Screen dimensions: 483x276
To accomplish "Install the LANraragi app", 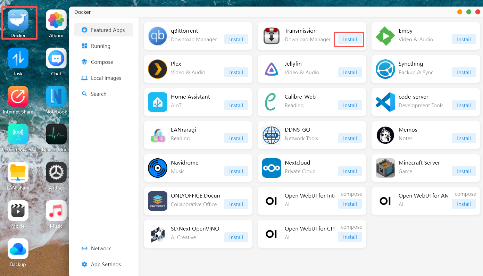I will pos(236,139).
